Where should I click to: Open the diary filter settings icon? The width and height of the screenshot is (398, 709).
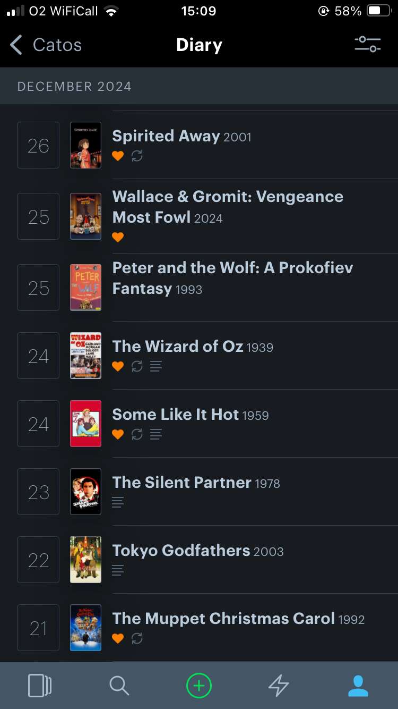[368, 44]
